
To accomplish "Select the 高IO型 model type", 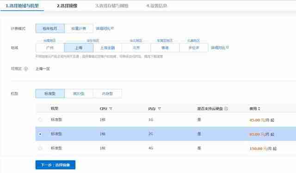I will [x=79, y=93].
